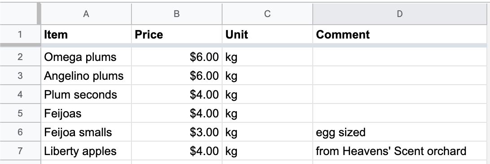The width and height of the screenshot is (490, 164).
Task: Select the Angelino plums cell
Action: click(x=86, y=75)
